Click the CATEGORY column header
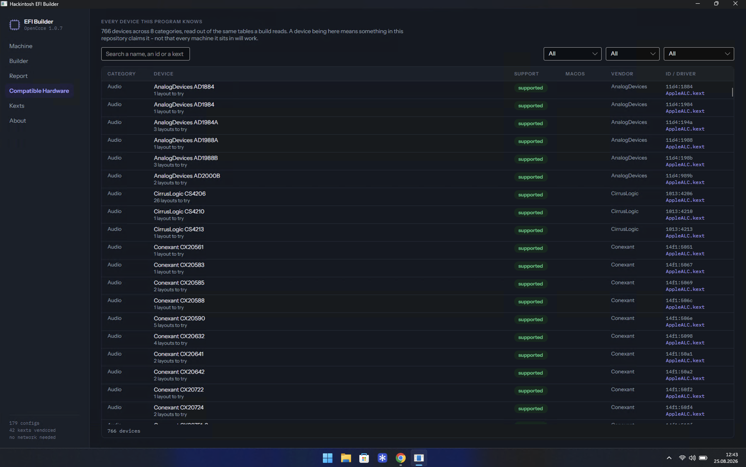The width and height of the screenshot is (746, 467). pyautogui.click(x=121, y=74)
